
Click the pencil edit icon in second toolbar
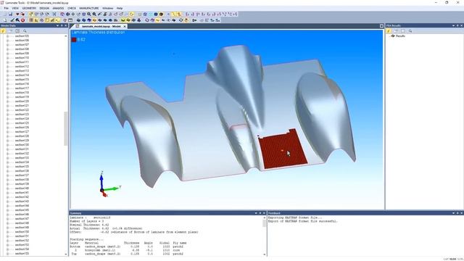coord(12,20)
